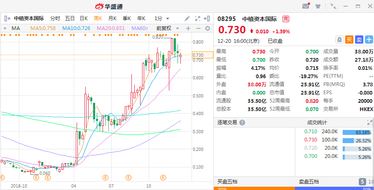Open the mail messages icon
Screen dimensions: 374x190
[x=306, y=6]
